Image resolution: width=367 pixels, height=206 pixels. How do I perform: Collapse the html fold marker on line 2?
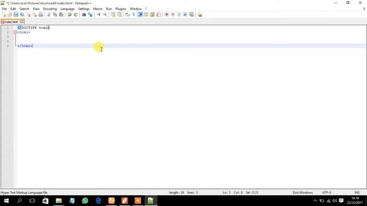pyautogui.click(x=15, y=32)
